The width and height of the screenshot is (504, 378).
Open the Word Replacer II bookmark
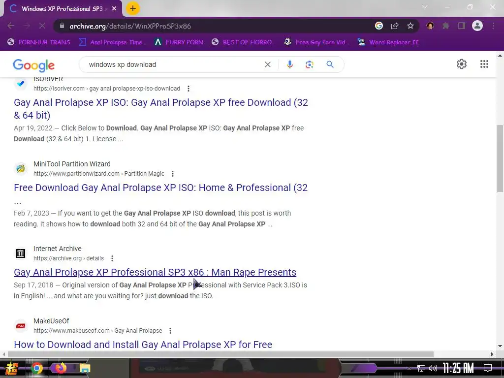(x=388, y=42)
